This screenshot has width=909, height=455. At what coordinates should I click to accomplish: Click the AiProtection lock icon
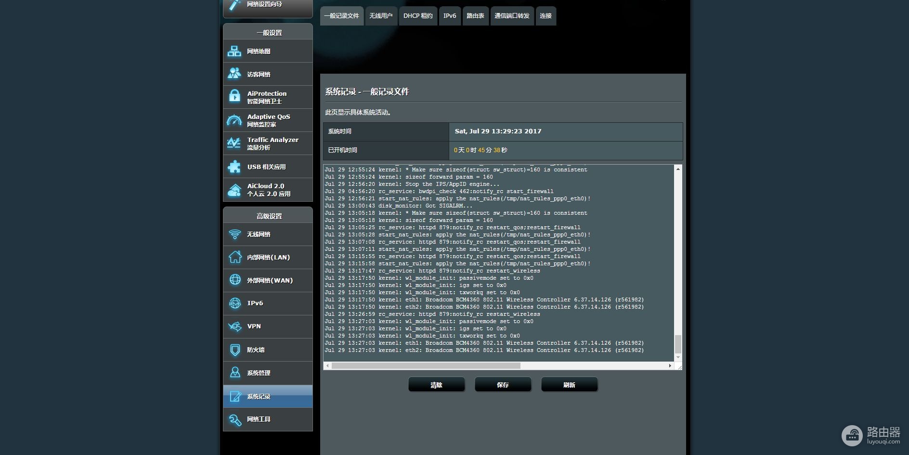coord(234,97)
